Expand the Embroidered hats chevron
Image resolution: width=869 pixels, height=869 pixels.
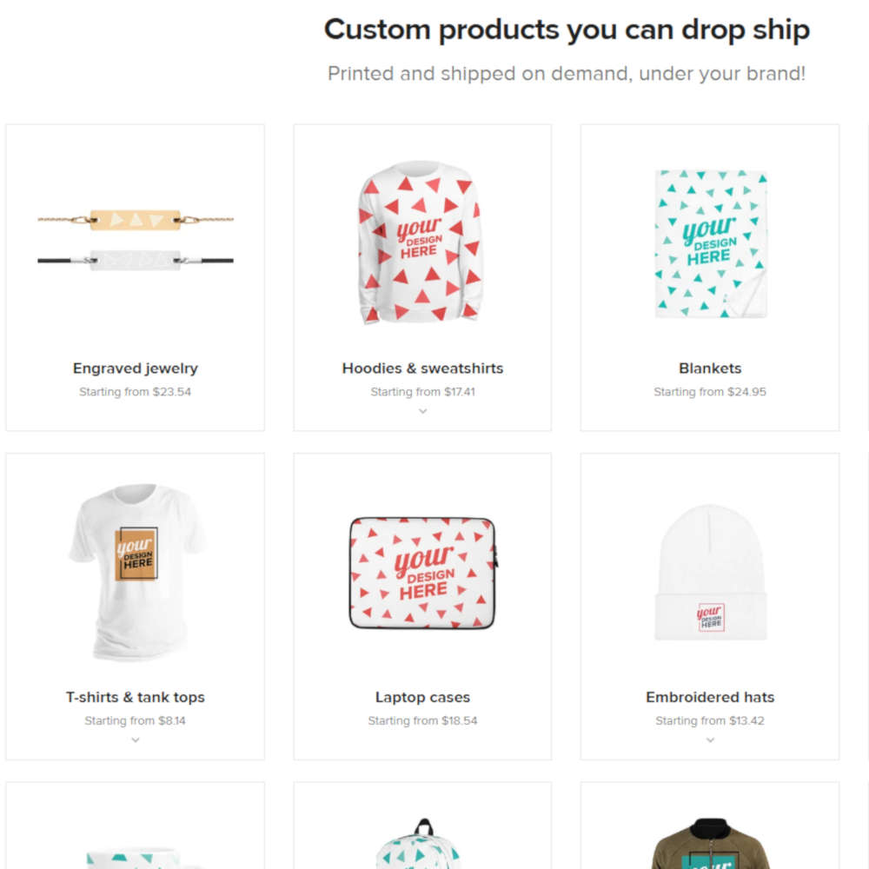point(710,740)
